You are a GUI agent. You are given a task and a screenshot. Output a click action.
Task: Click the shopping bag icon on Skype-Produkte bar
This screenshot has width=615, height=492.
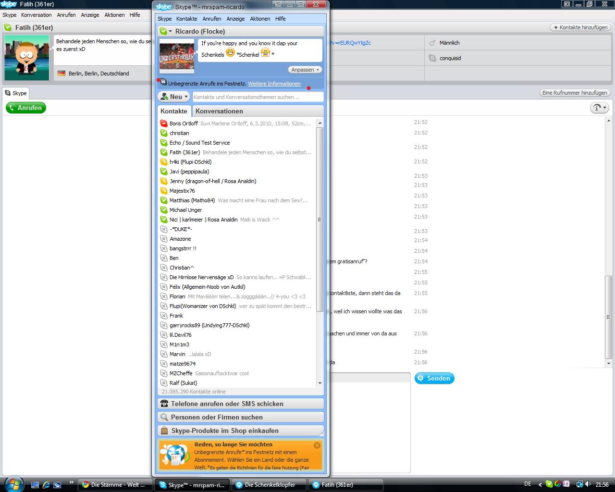pos(164,430)
